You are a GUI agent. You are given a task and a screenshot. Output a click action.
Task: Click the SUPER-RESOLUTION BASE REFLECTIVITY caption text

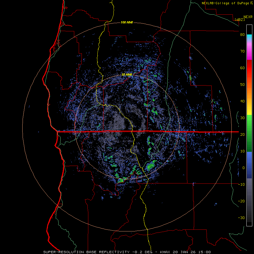pos(86,252)
